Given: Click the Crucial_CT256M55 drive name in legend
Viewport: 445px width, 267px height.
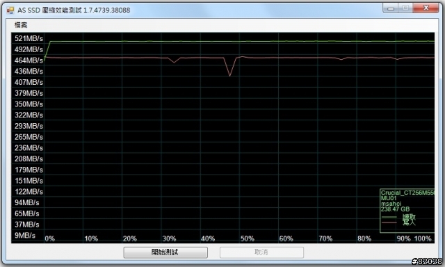Looking at the screenshot, I should click(407, 193).
